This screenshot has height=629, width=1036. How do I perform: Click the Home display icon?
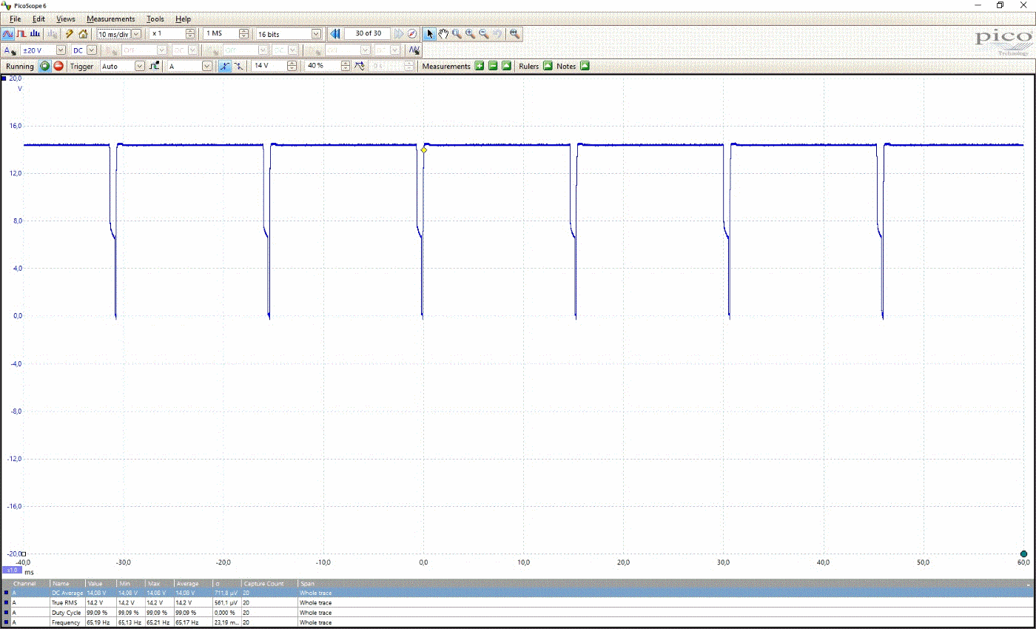point(83,33)
